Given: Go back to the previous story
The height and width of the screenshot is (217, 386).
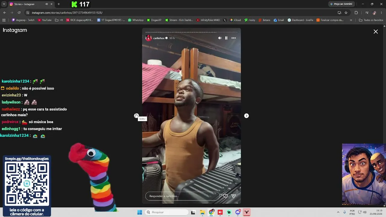Looking at the screenshot, I should [136, 116].
